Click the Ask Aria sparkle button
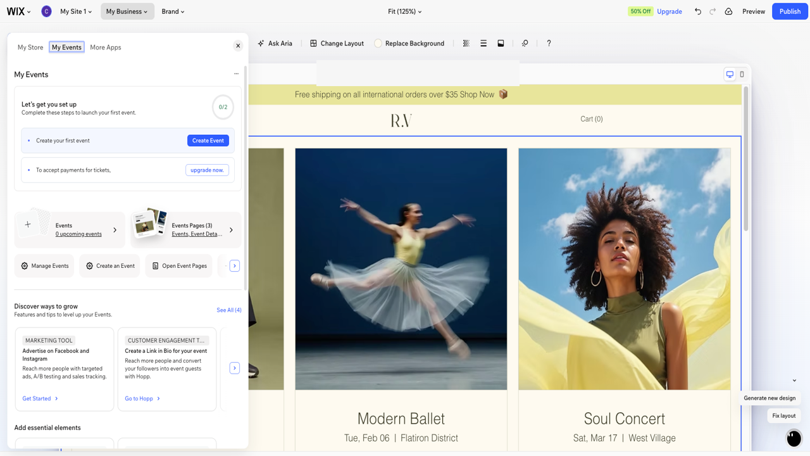The height and width of the screenshot is (456, 810). click(275, 43)
